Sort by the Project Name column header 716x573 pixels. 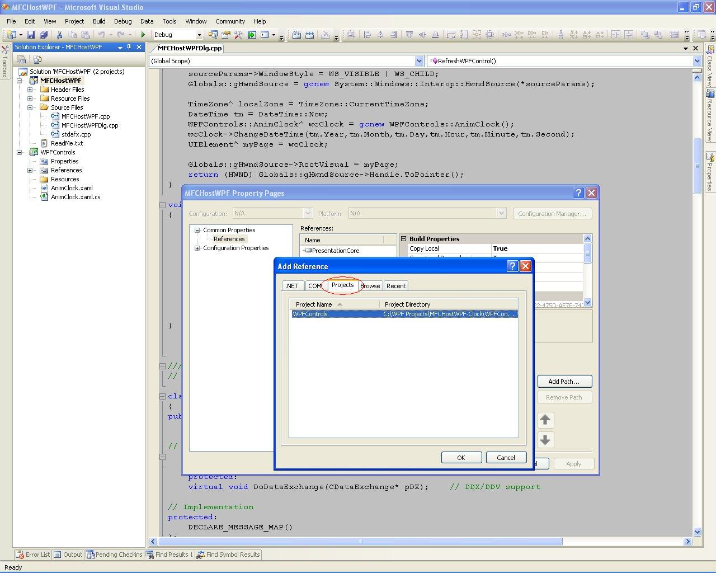coord(334,304)
